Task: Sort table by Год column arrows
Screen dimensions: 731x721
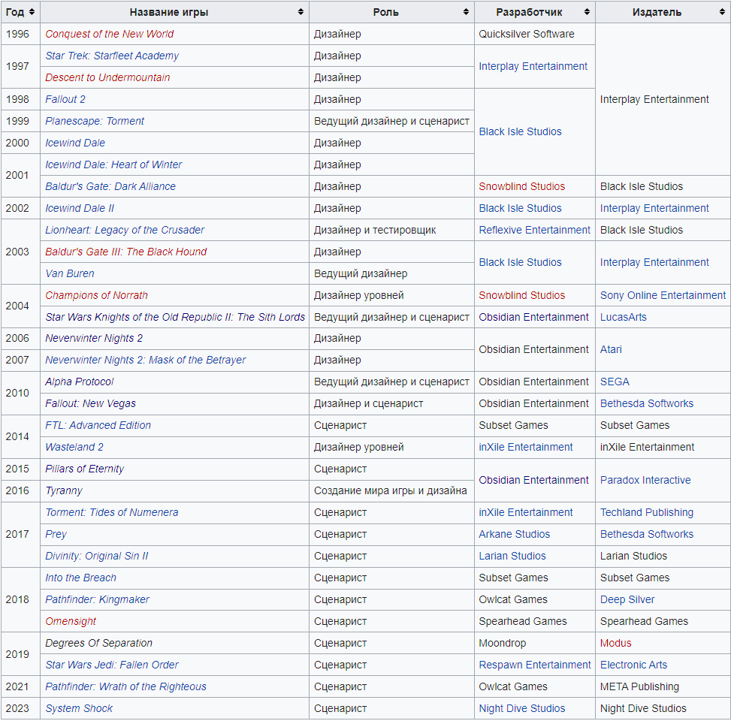Action: tap(32, 12)
